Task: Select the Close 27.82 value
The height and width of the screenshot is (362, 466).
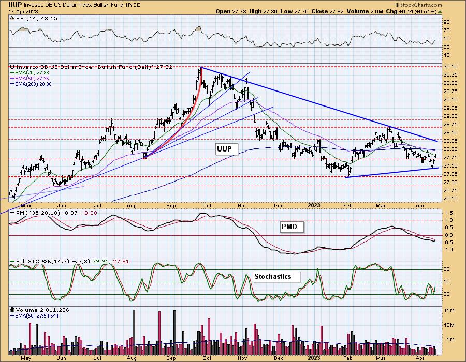Action: pos(328,11)
